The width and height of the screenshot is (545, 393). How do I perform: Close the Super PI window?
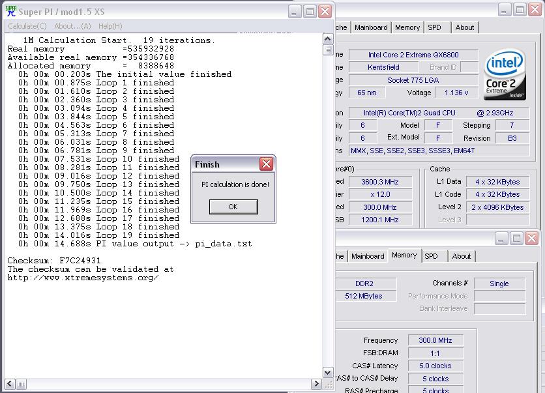[325, 12]
